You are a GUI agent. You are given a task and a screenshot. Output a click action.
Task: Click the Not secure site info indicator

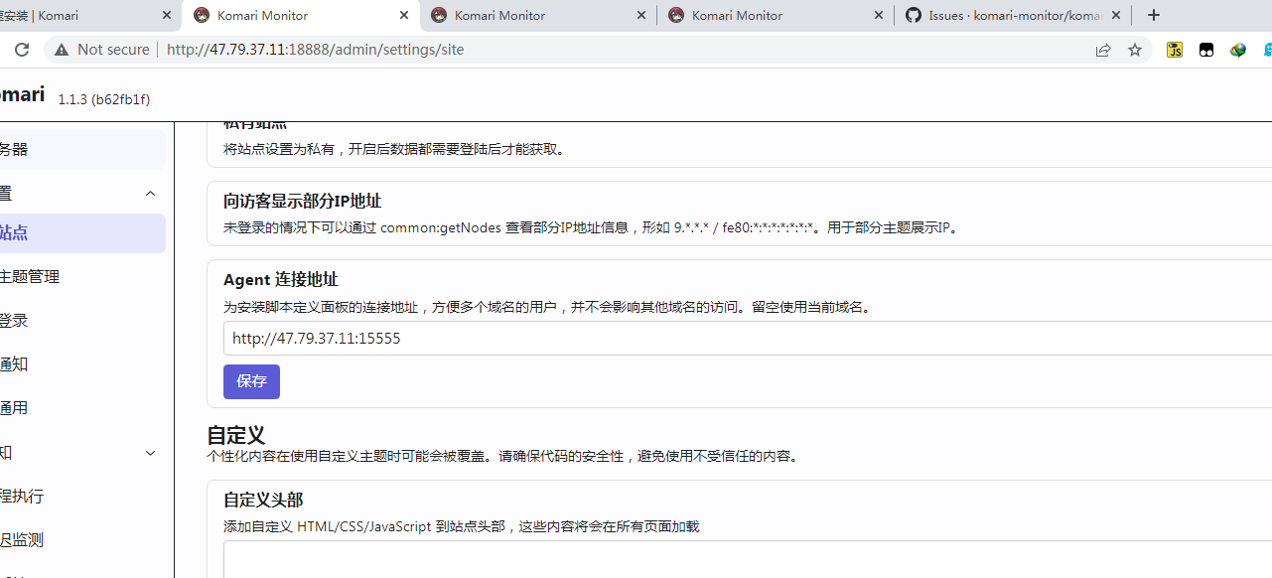[x=102, y=50]
